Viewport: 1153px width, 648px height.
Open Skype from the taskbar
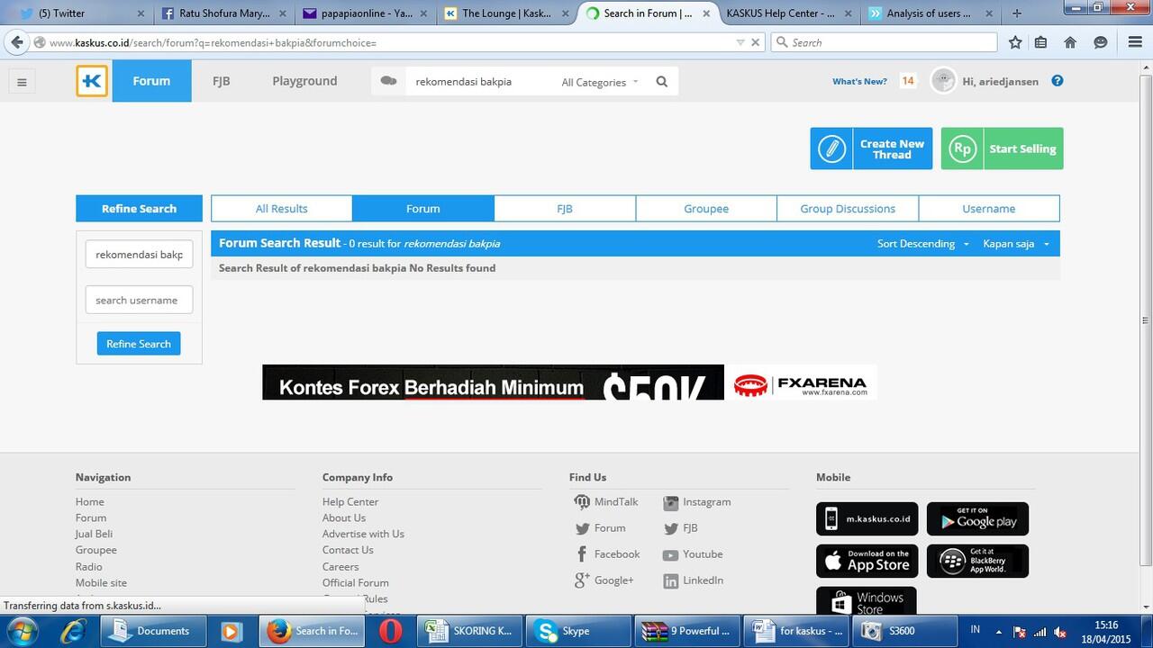[x=577, y=631]
